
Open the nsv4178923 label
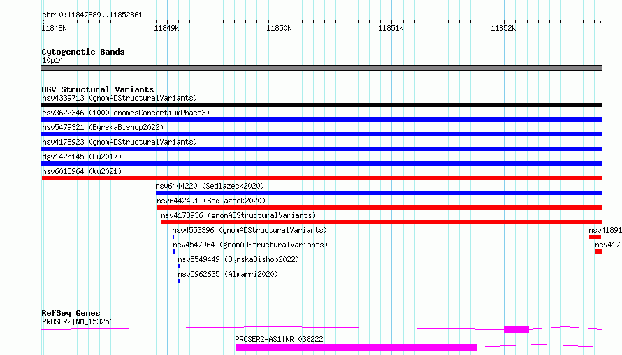click(120, 142)
